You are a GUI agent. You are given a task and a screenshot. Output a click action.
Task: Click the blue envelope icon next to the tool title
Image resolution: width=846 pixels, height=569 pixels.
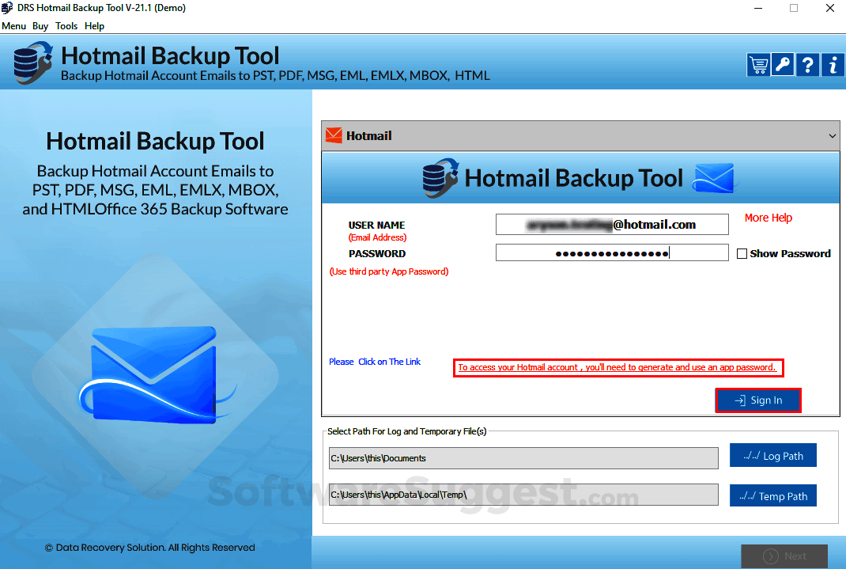[712, 177]
